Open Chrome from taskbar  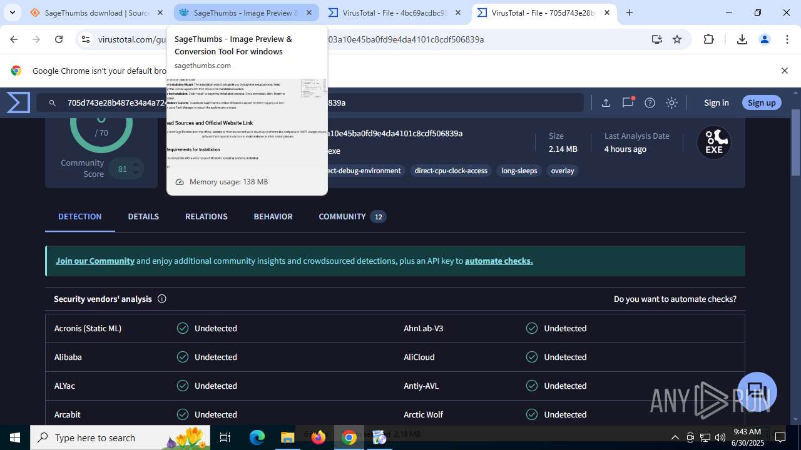pos(349,437)
